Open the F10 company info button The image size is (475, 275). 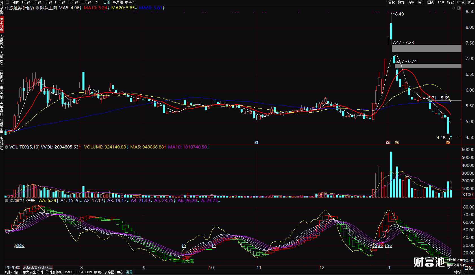tap(441, 2)
